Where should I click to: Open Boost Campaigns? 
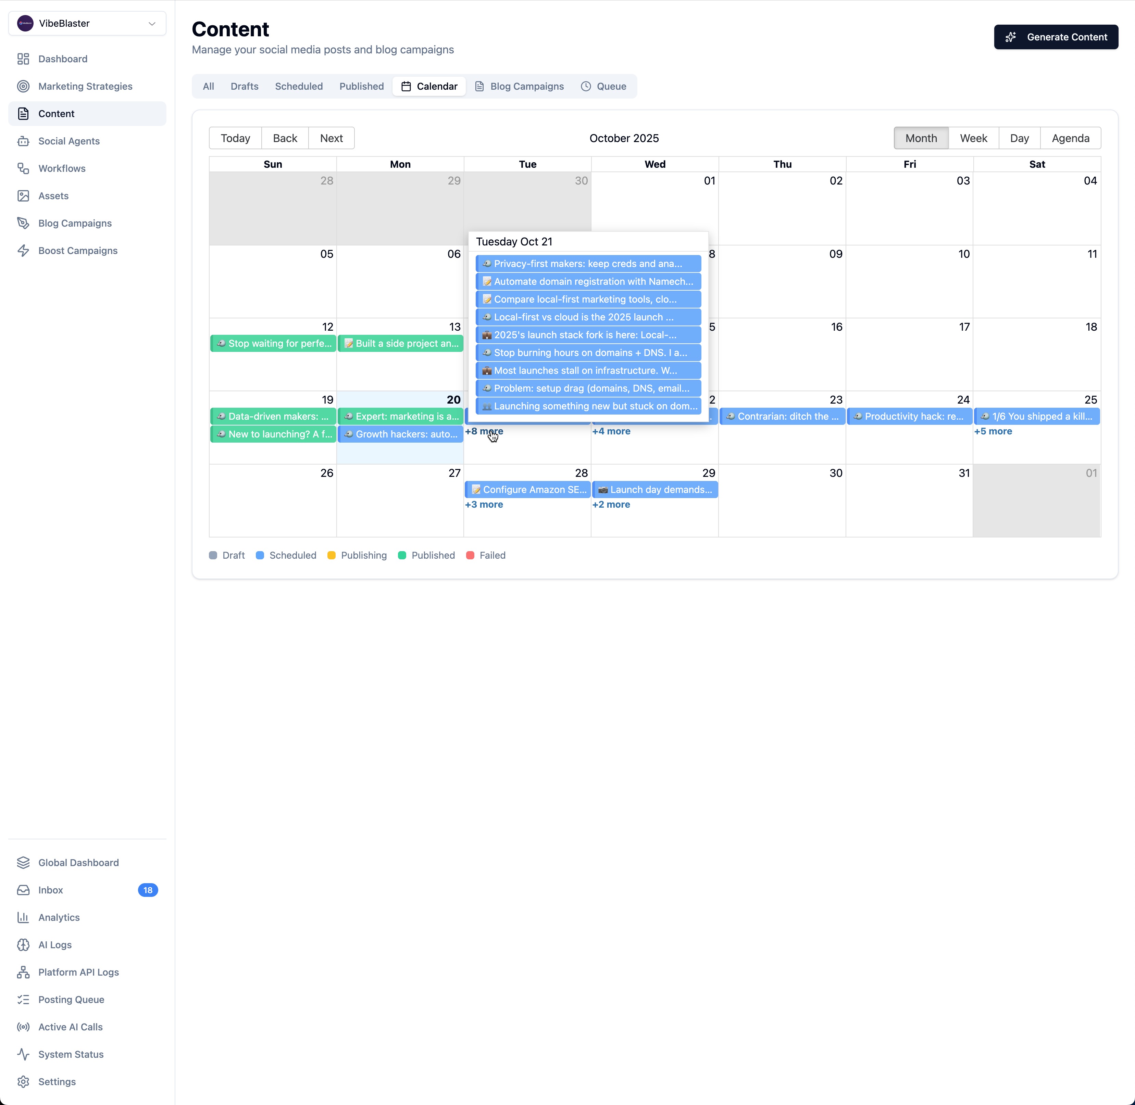point(78,250)
